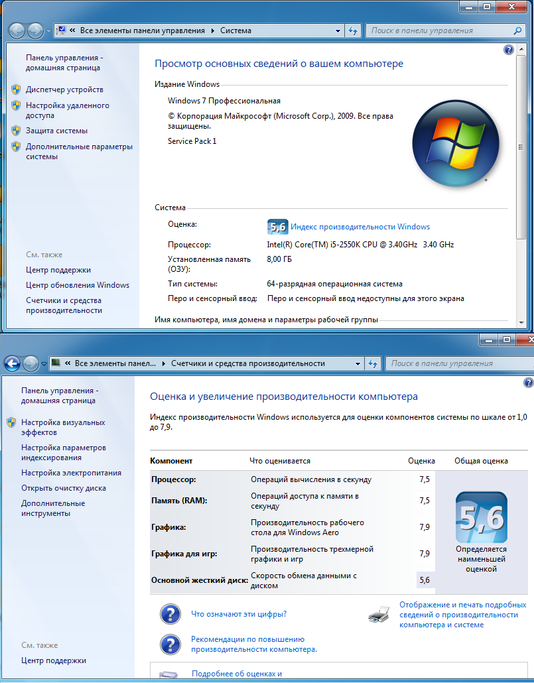
Task: Click the printer icon beside the print details link
Action: click(x=379, y=615)
